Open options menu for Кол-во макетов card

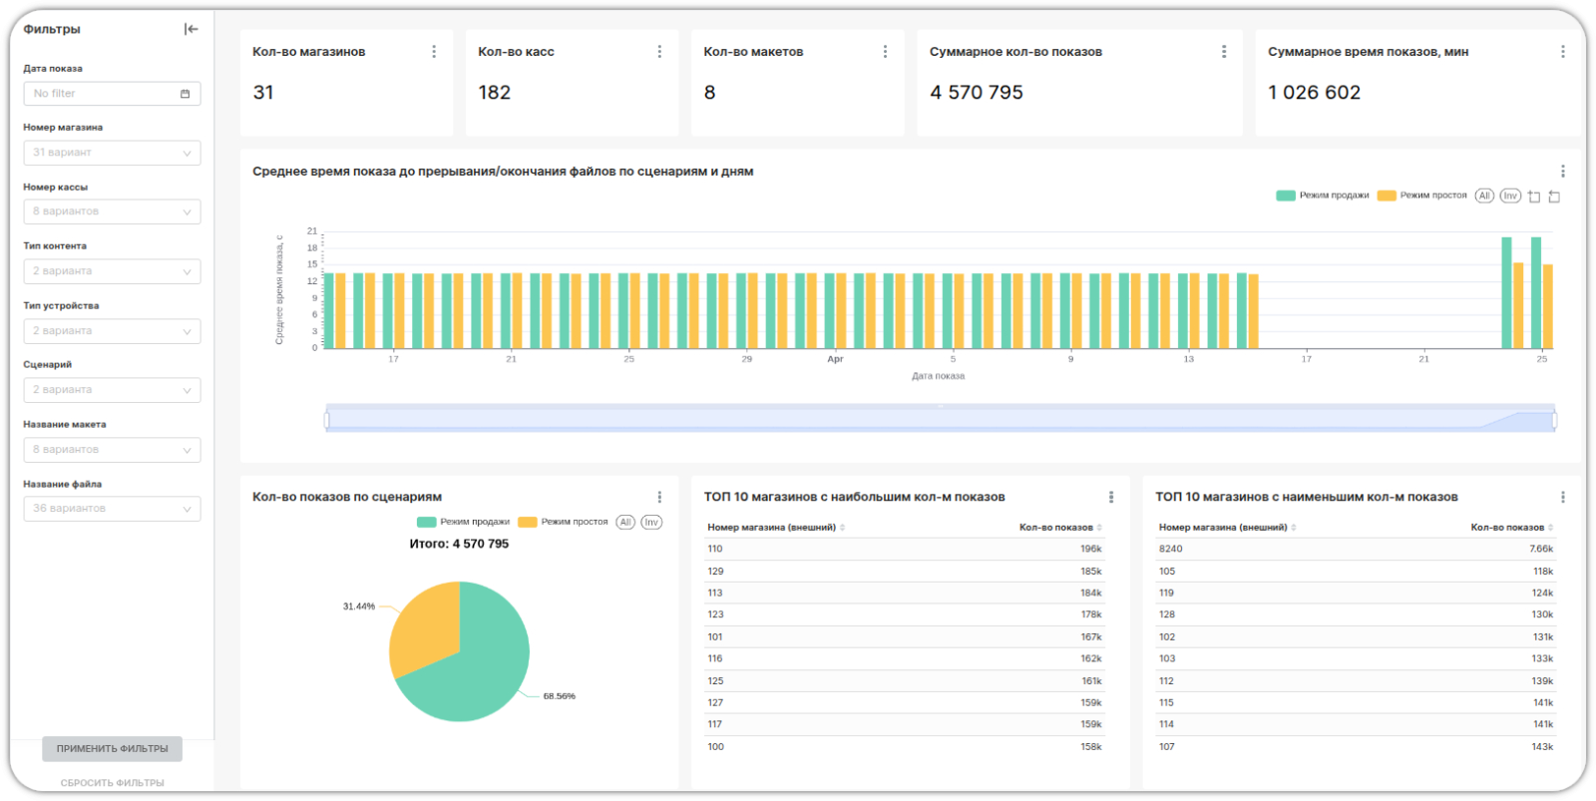coord(885,52)
